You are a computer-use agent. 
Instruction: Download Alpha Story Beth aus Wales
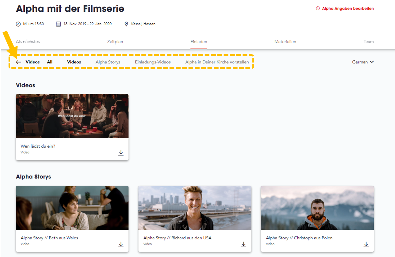[x=121, y=244]
